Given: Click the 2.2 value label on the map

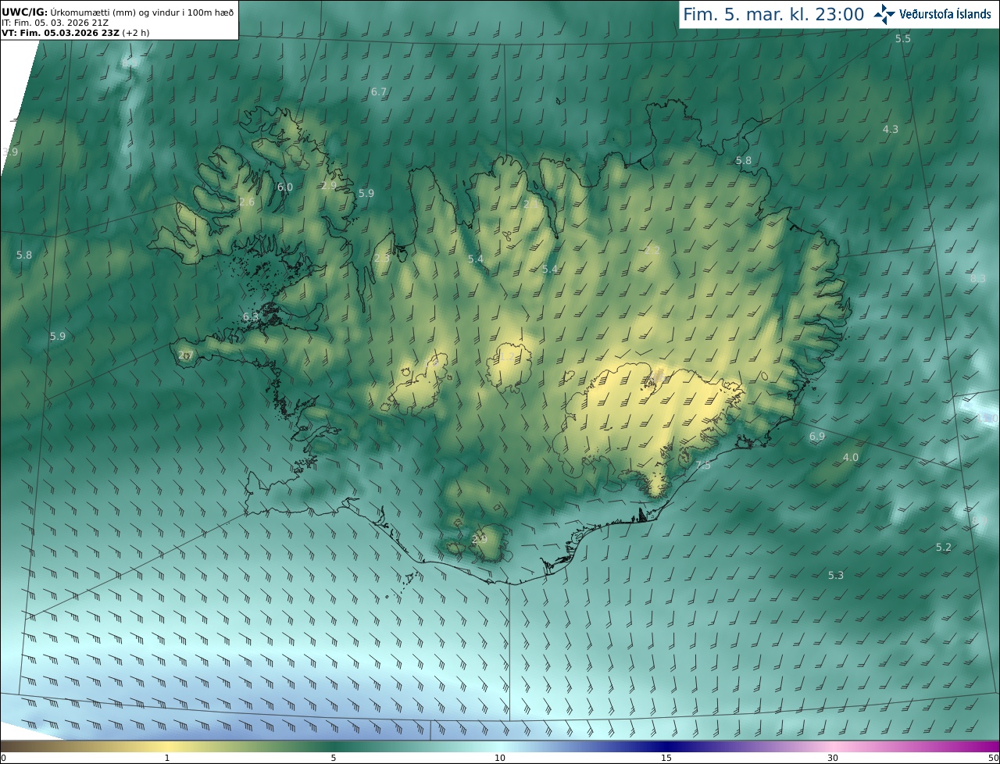Looking at the screenshot, I should tap(652, 250).
